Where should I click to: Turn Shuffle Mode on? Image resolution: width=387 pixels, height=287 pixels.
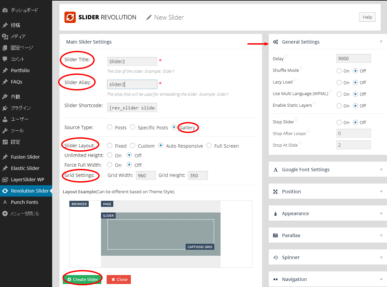(x=339, y=71)
